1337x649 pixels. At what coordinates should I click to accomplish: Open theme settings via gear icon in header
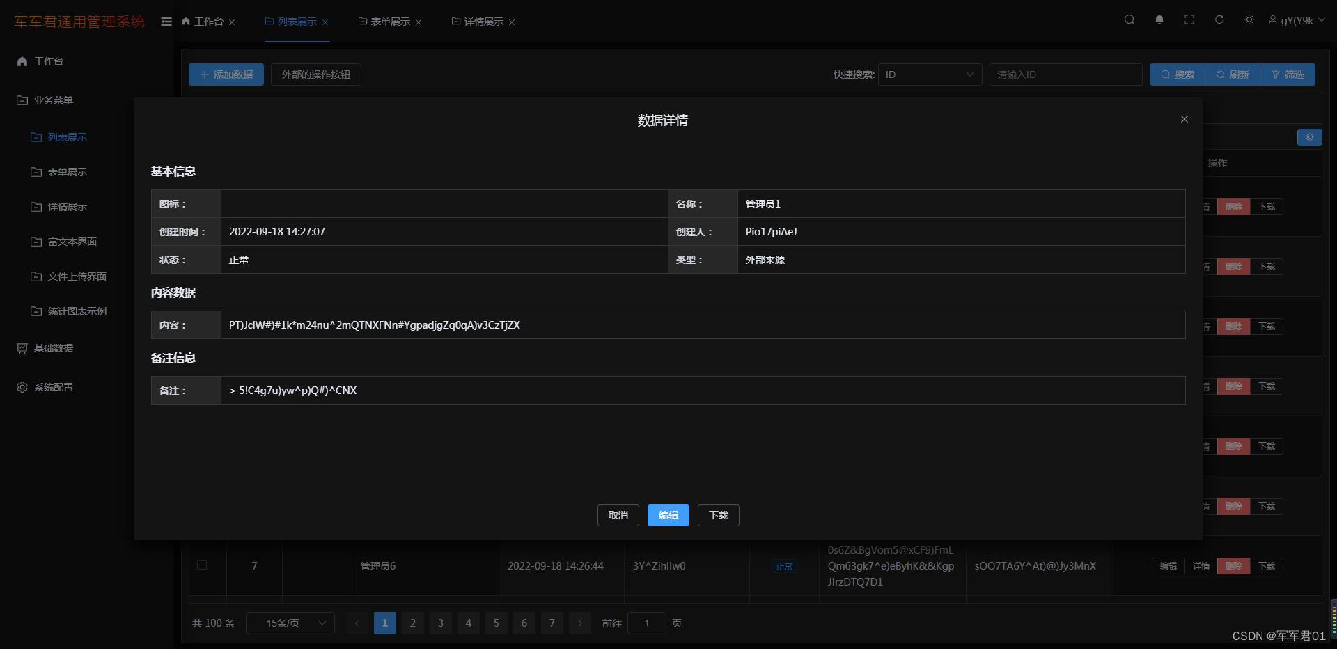point(1249,19)
